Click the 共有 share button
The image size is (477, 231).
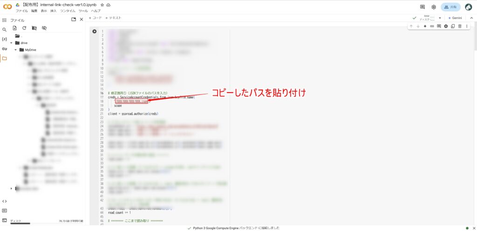(450, 7)
